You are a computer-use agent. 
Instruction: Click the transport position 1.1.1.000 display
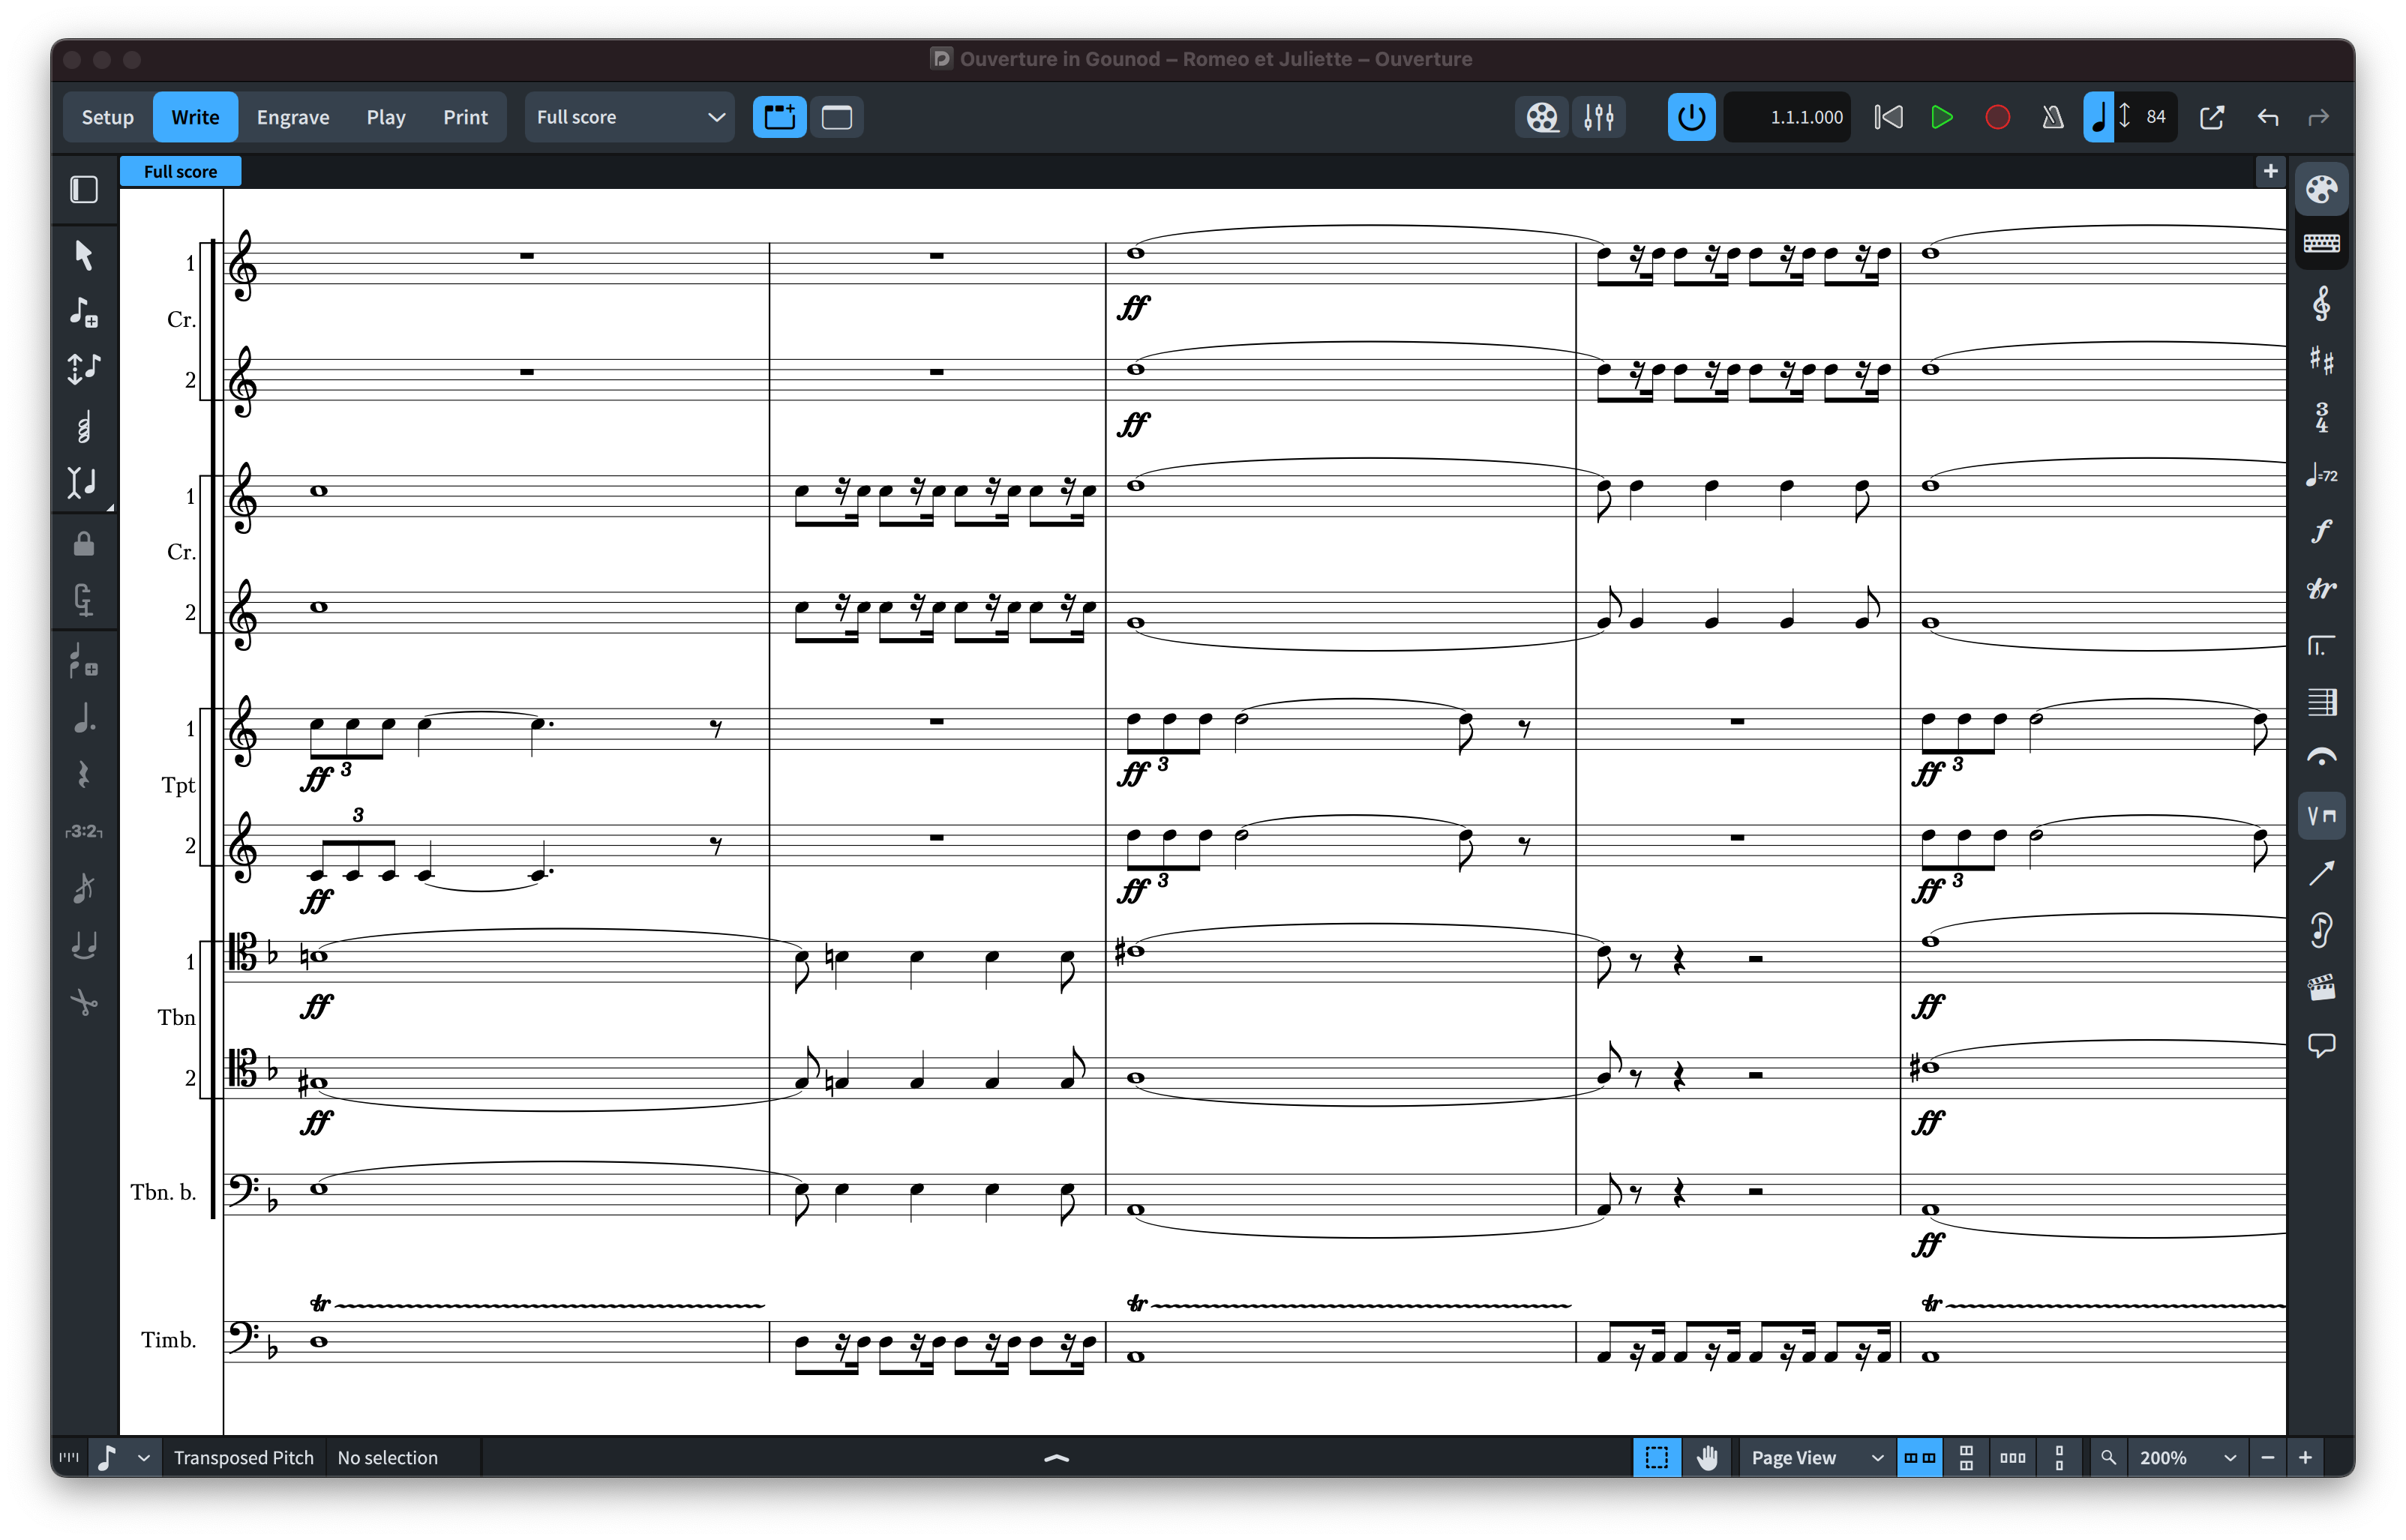(1787, 117)
